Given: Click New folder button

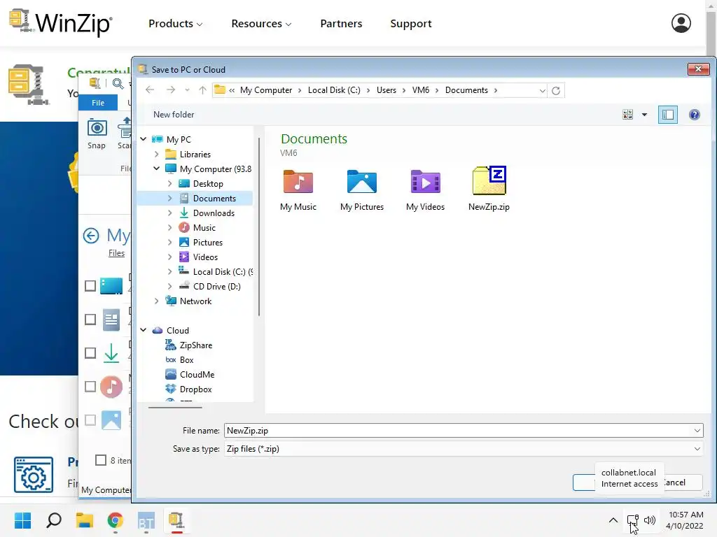Looking at the screenshot, I should [174, 115].
